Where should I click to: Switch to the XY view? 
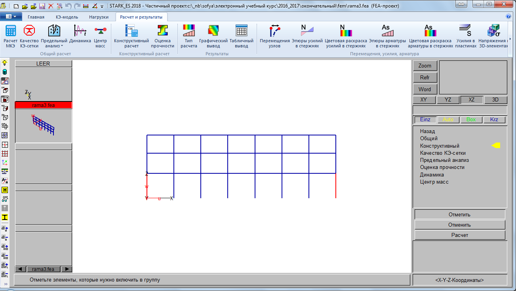[x=424, y=100]
